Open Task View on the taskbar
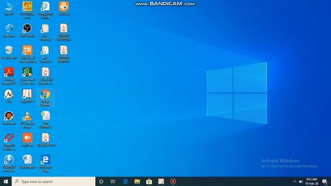Viewport: 331px width, 186px height. [x=113, y=181]
